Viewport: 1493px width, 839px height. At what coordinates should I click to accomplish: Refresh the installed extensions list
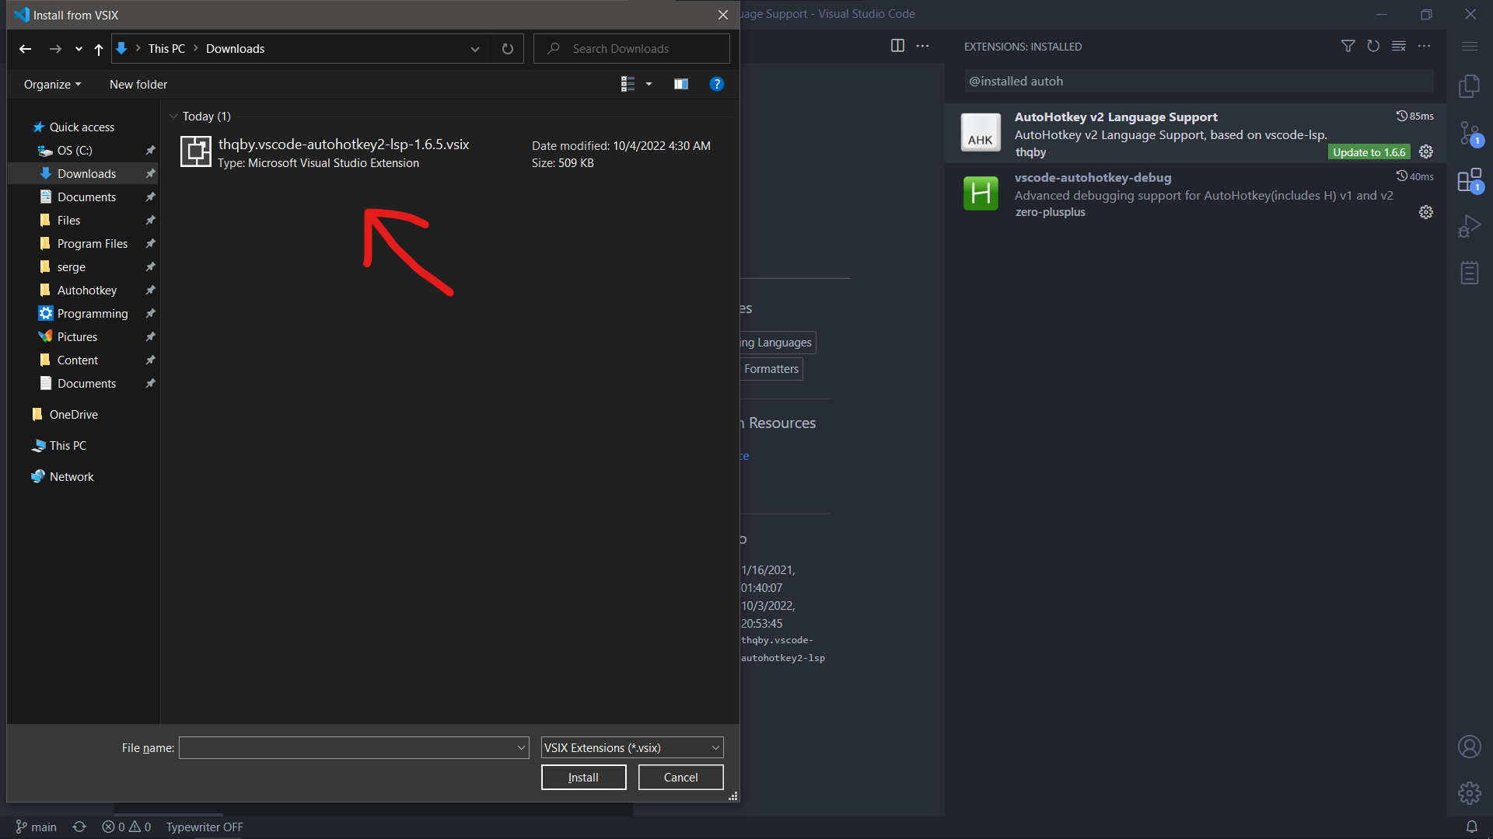coord(1373,46)
